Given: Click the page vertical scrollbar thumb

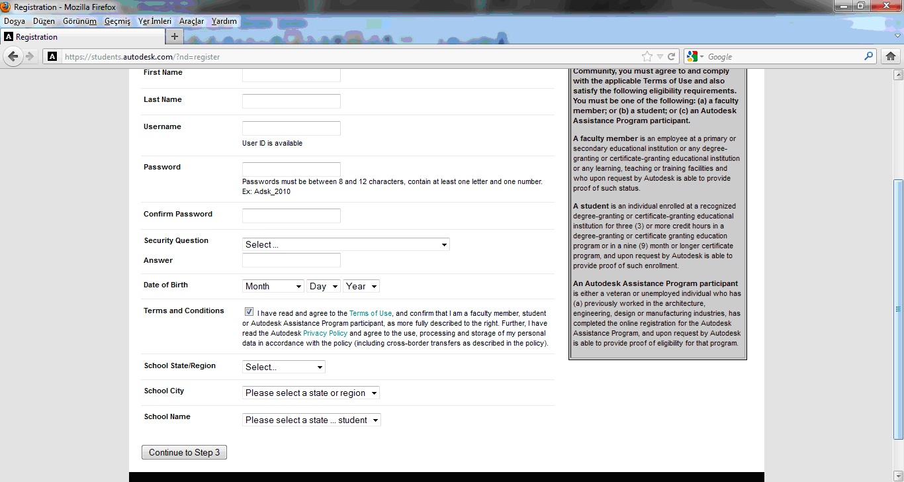Looking at the screenshot, I should [898, 309].
